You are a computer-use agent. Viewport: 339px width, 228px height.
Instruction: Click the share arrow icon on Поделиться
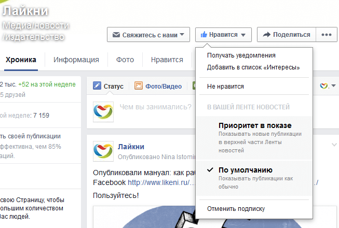point(266,35)
